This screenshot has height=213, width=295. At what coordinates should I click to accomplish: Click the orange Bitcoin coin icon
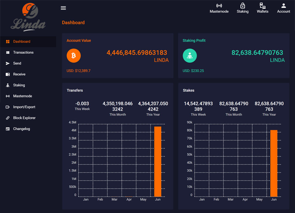[x=73, y=56]
